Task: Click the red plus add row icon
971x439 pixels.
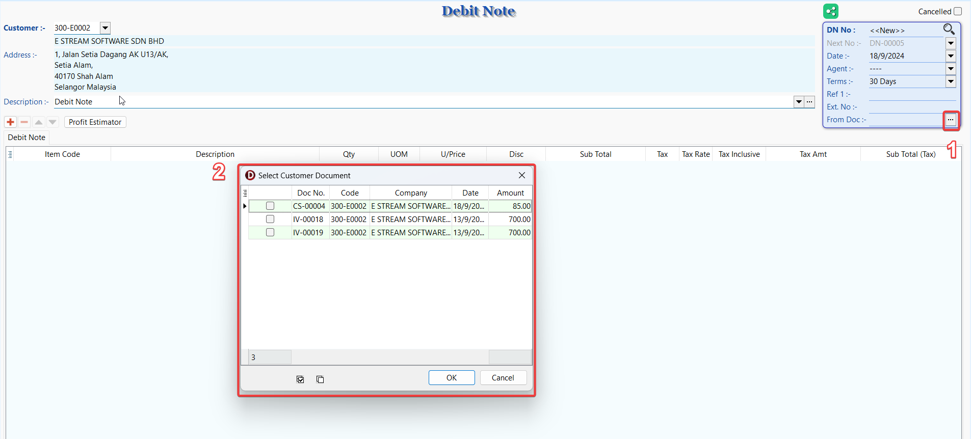Action: pos(10,122)
